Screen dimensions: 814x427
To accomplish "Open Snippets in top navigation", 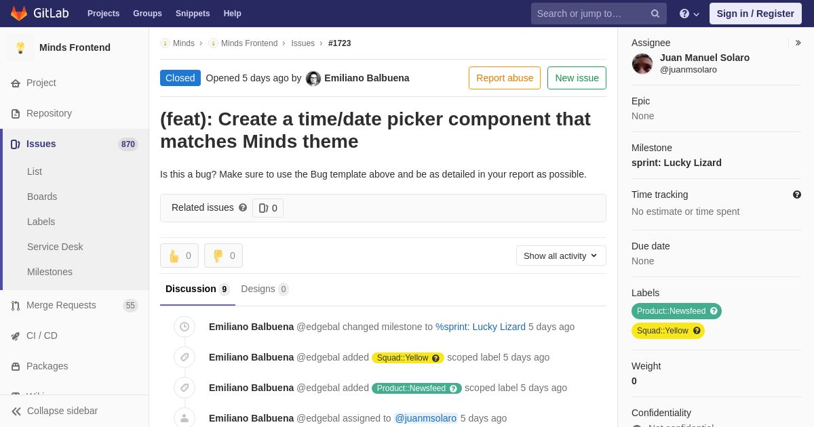I will click(x=193, y=14).
